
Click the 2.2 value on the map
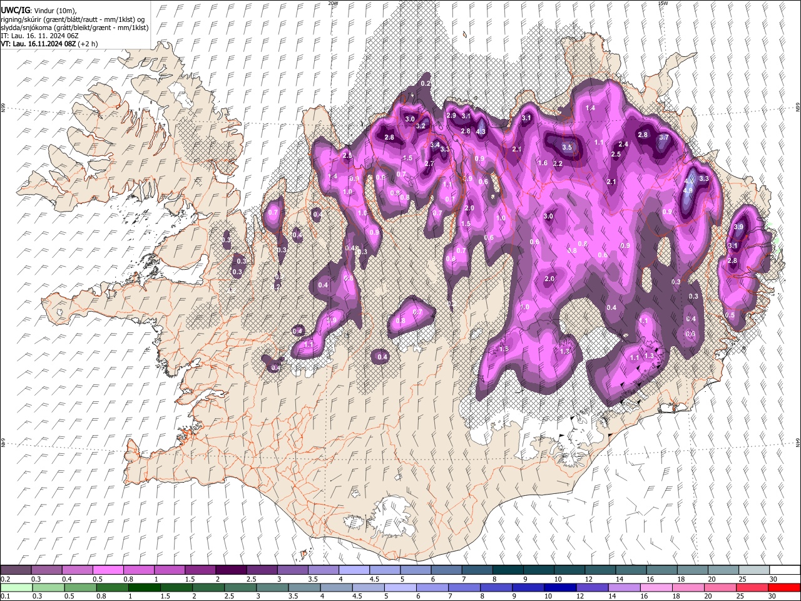point(558,164)
